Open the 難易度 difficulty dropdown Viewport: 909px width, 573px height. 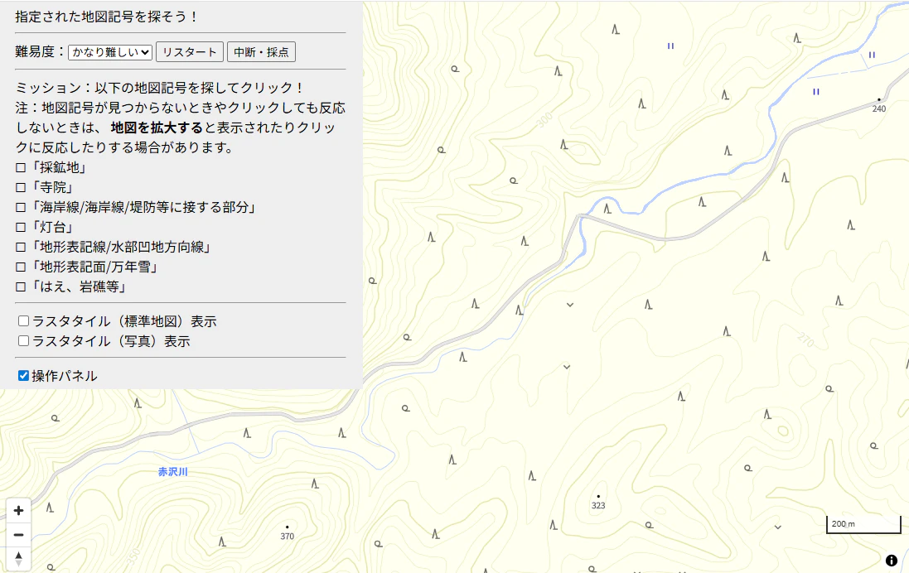[110, 52]
